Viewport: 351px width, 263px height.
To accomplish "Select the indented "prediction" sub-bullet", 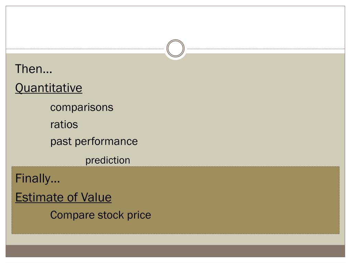I will coord(108,160).
